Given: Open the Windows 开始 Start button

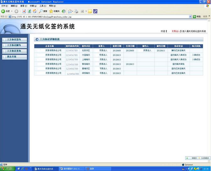Looking at the screenshot, I should click(x=8, y=169).
